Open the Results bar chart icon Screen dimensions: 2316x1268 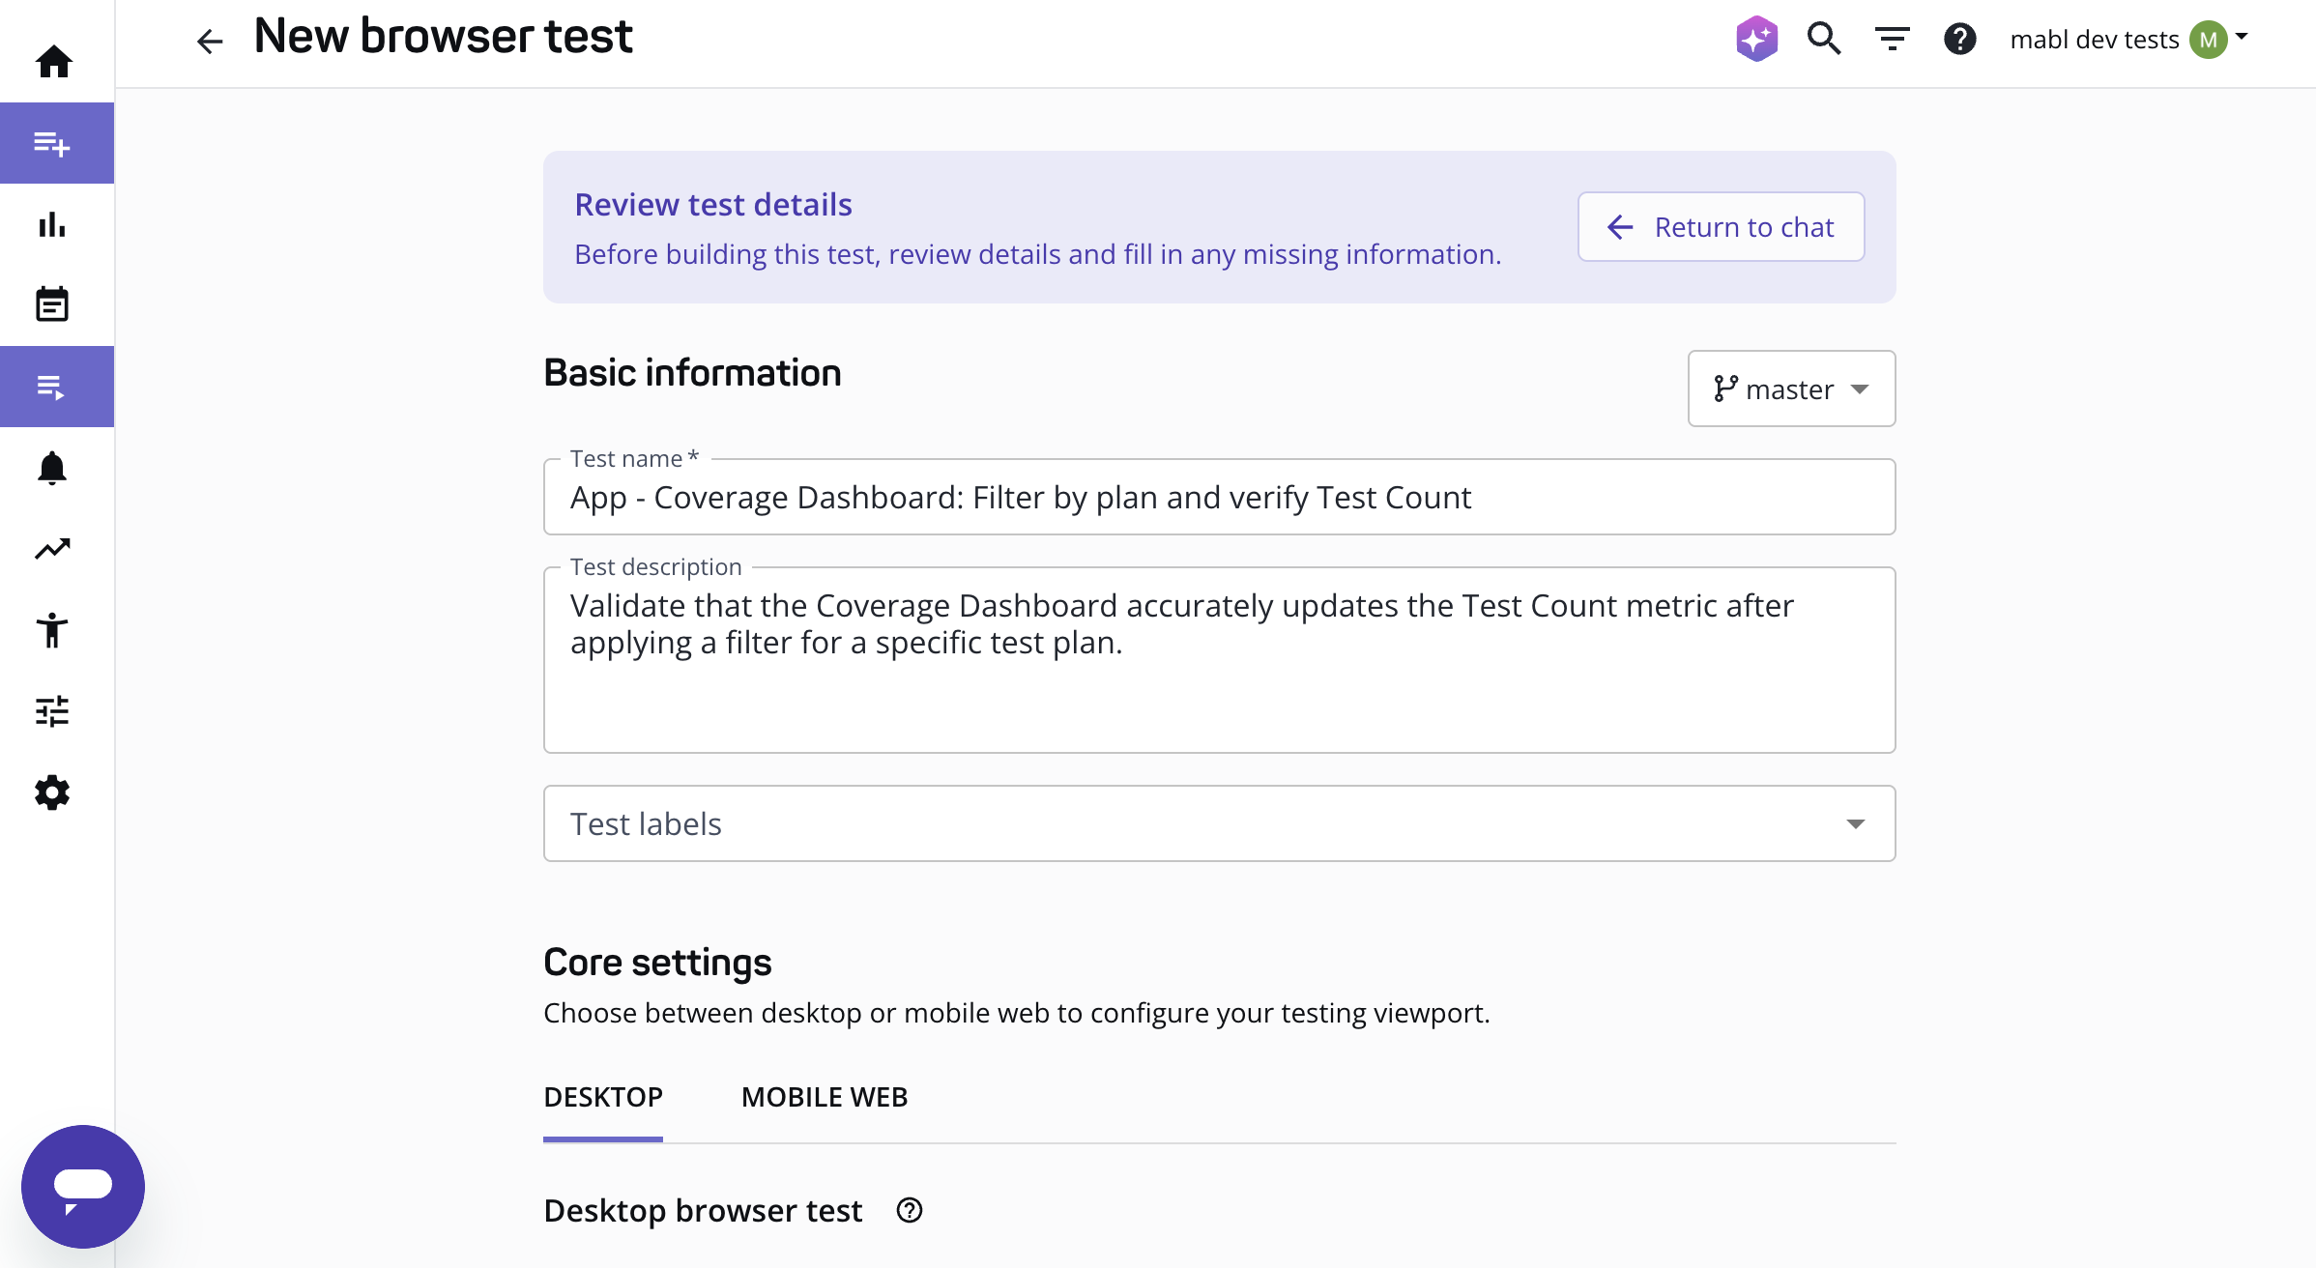coord(51,224)
